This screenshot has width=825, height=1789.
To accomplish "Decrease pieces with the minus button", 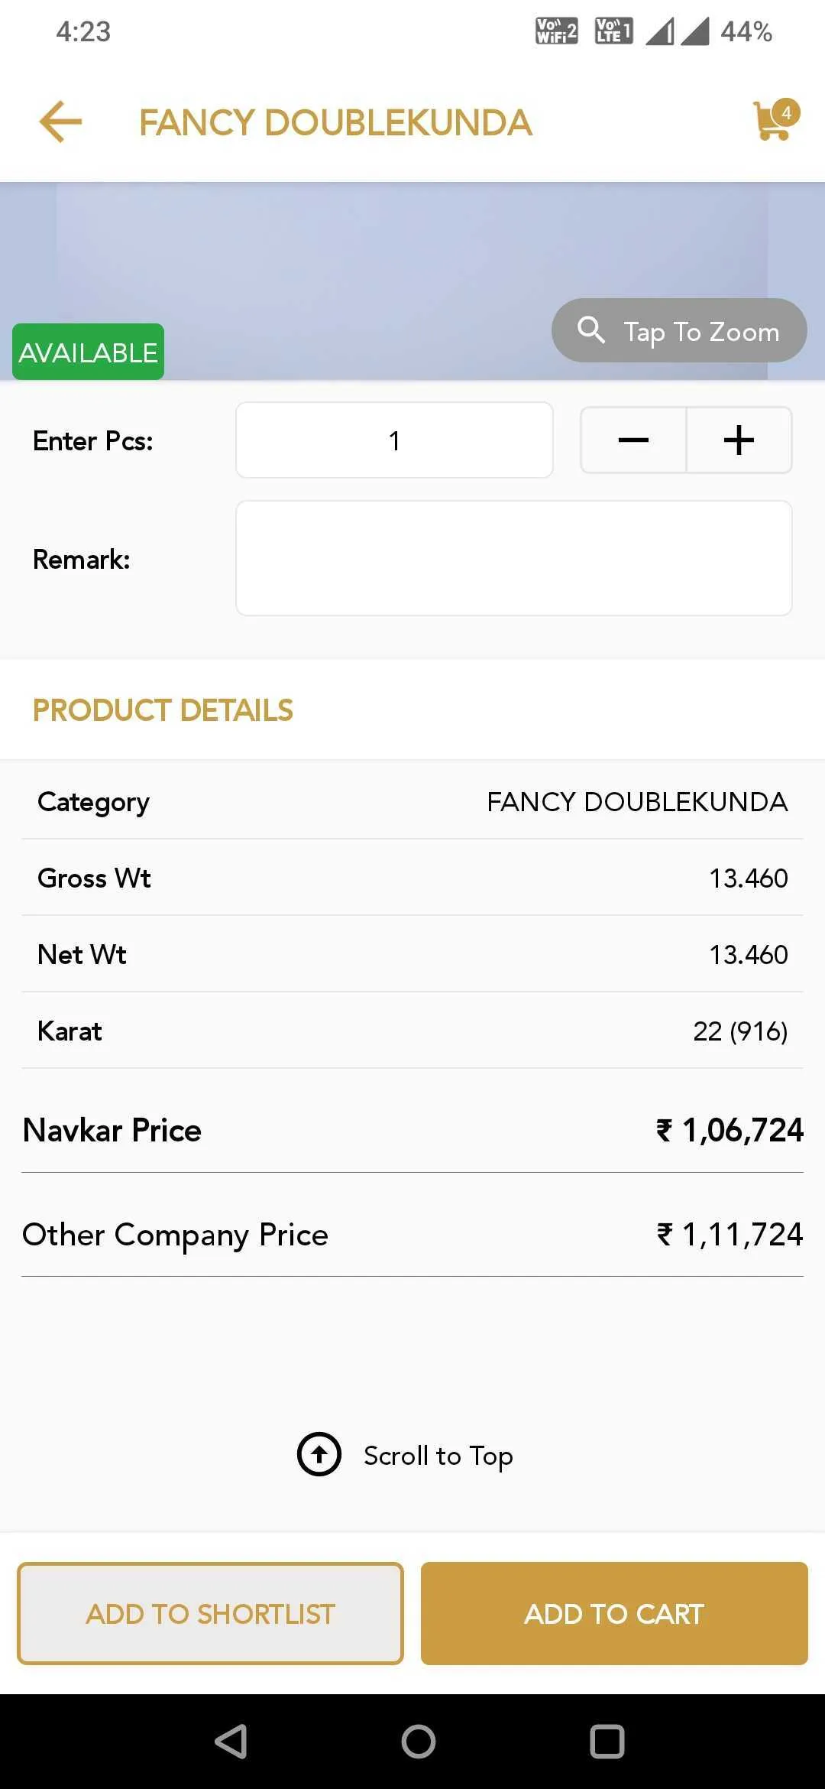I will tap(633, 440).
